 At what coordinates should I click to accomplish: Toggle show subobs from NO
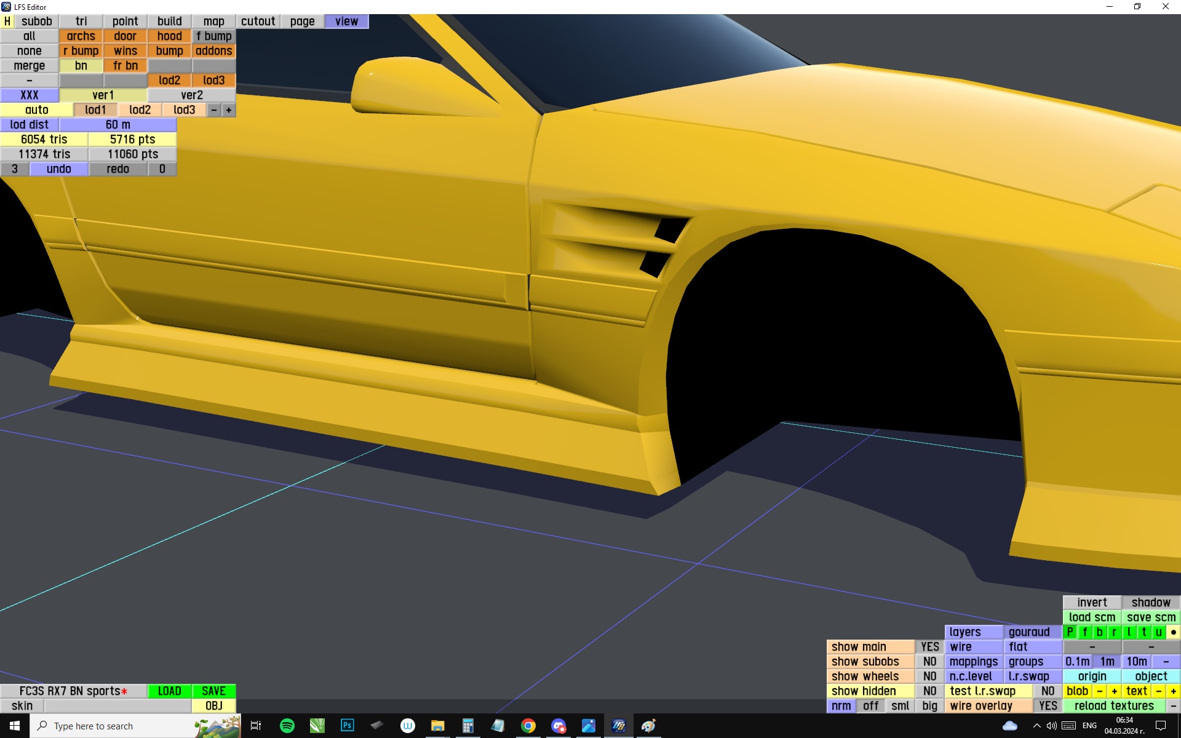(x=929, y=662)
